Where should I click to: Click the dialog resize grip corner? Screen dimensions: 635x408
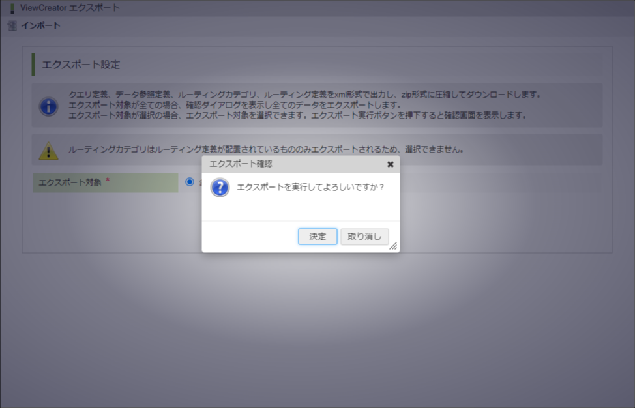point(393,246)
